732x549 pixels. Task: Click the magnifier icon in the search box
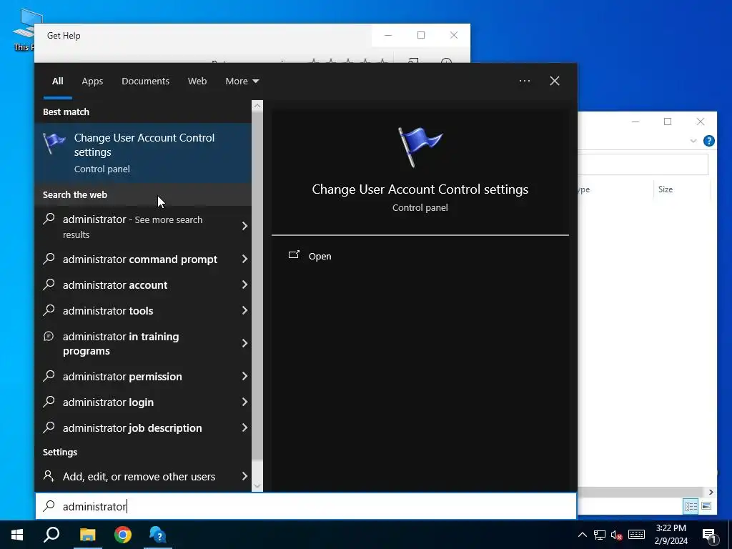click(49, 506)
